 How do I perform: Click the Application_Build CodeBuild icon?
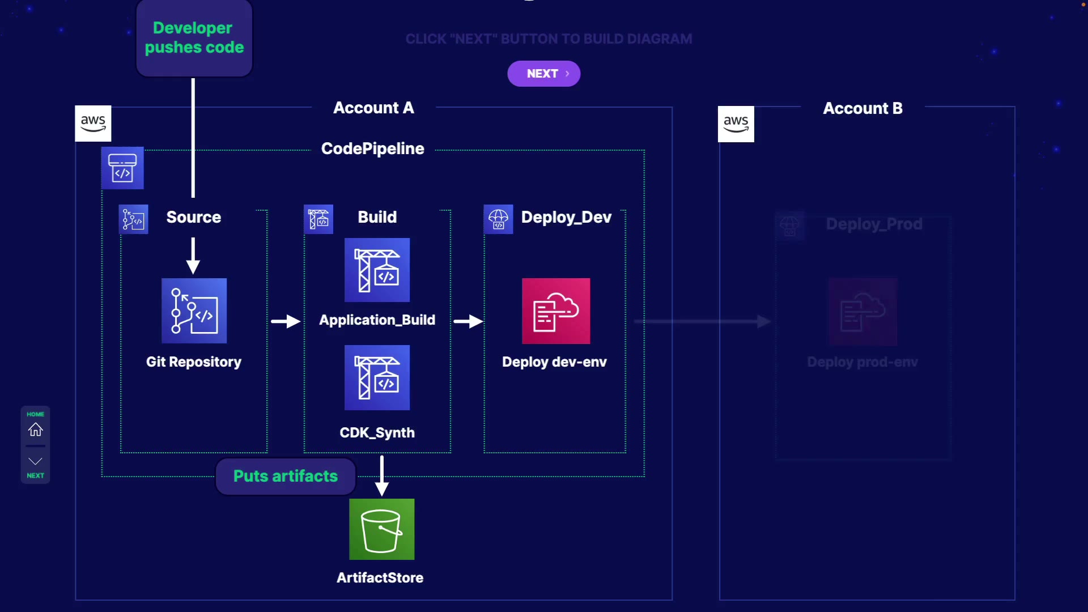(377, 270)
